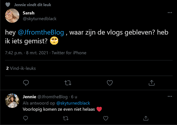Open the @JfromtheBlog mention in the tweet text

pos(41,32)
